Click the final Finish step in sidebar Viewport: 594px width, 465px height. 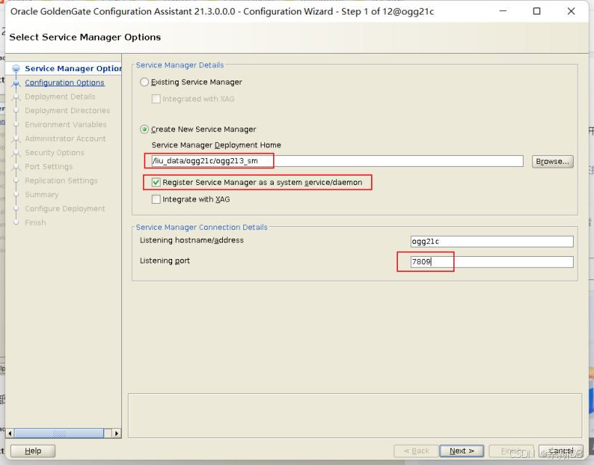[x=36, y=223]
